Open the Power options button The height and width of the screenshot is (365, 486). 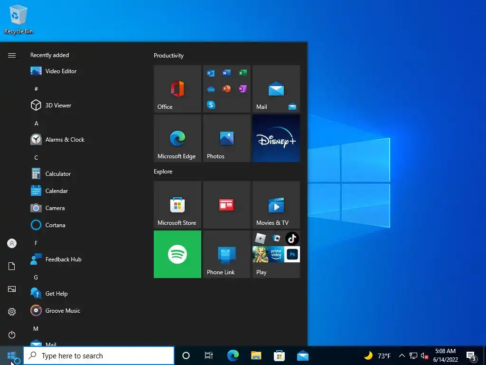12,335
